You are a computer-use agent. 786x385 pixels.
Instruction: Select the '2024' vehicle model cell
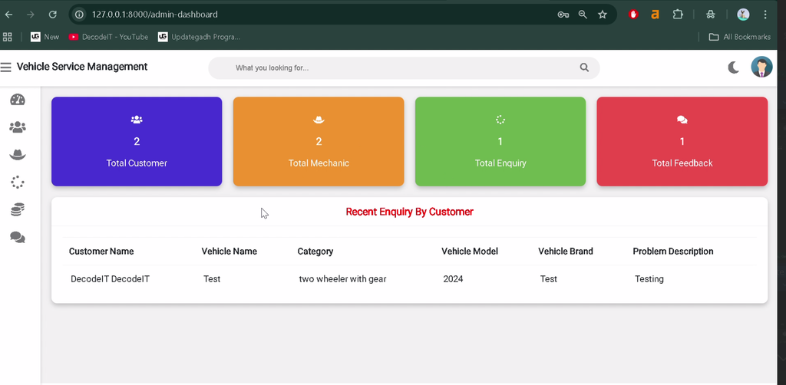point(453,279)
